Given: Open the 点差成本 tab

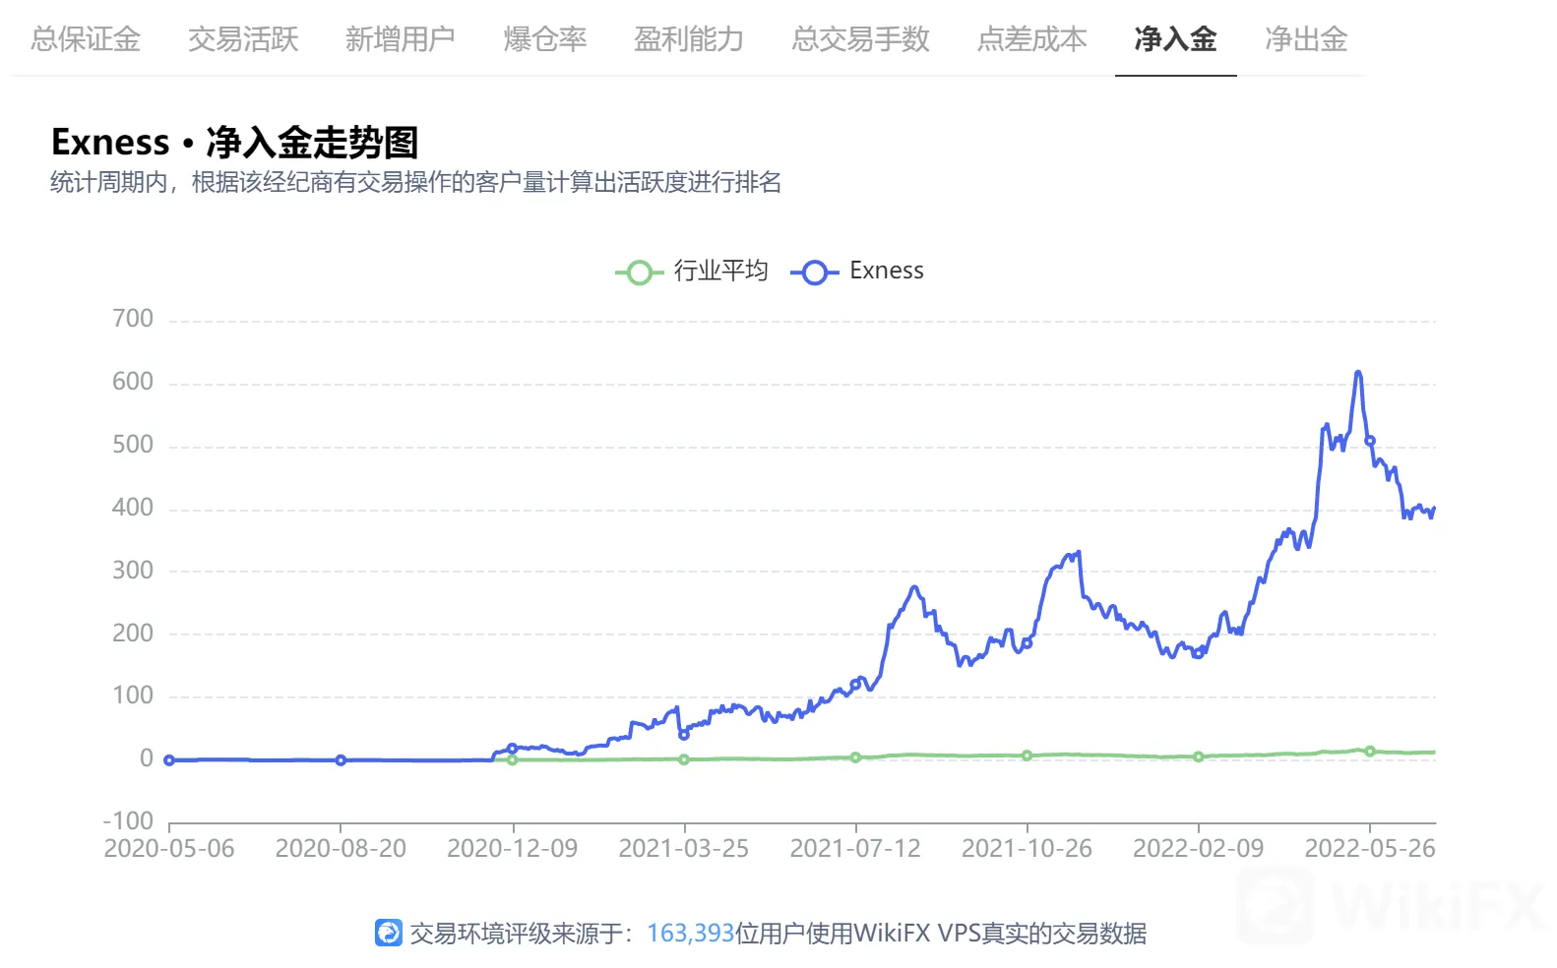Looking at the screenshot, I should click(x=1032, y=39).
